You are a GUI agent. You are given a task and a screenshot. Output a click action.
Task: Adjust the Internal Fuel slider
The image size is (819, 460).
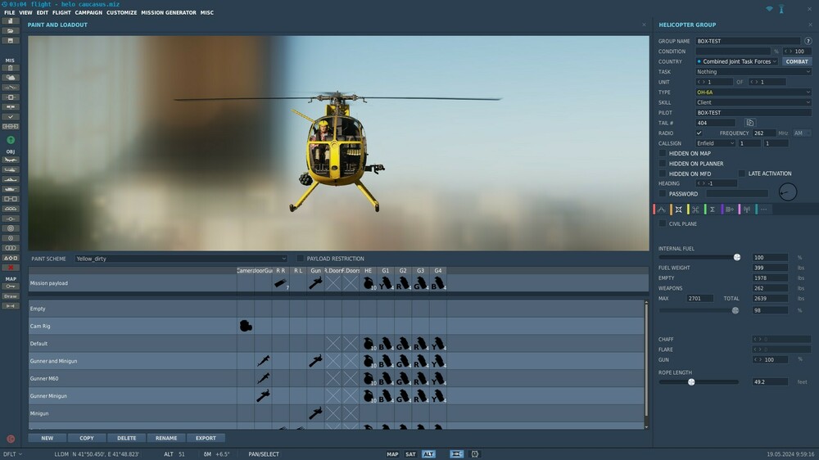click(x=737, y=257)
